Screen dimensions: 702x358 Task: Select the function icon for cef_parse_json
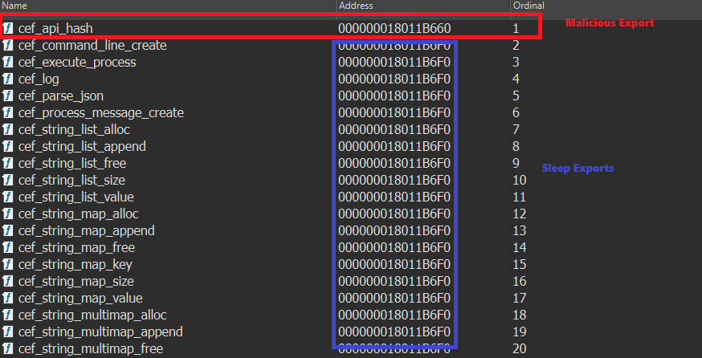point(8,96)
